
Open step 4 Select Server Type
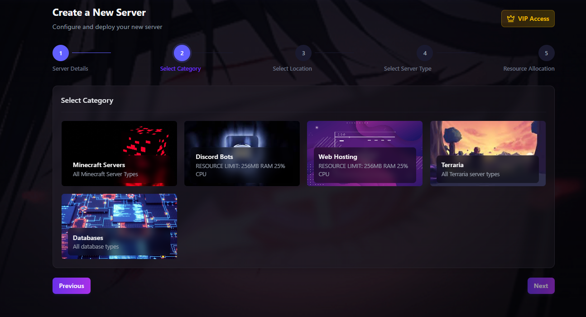pos(424,53)
